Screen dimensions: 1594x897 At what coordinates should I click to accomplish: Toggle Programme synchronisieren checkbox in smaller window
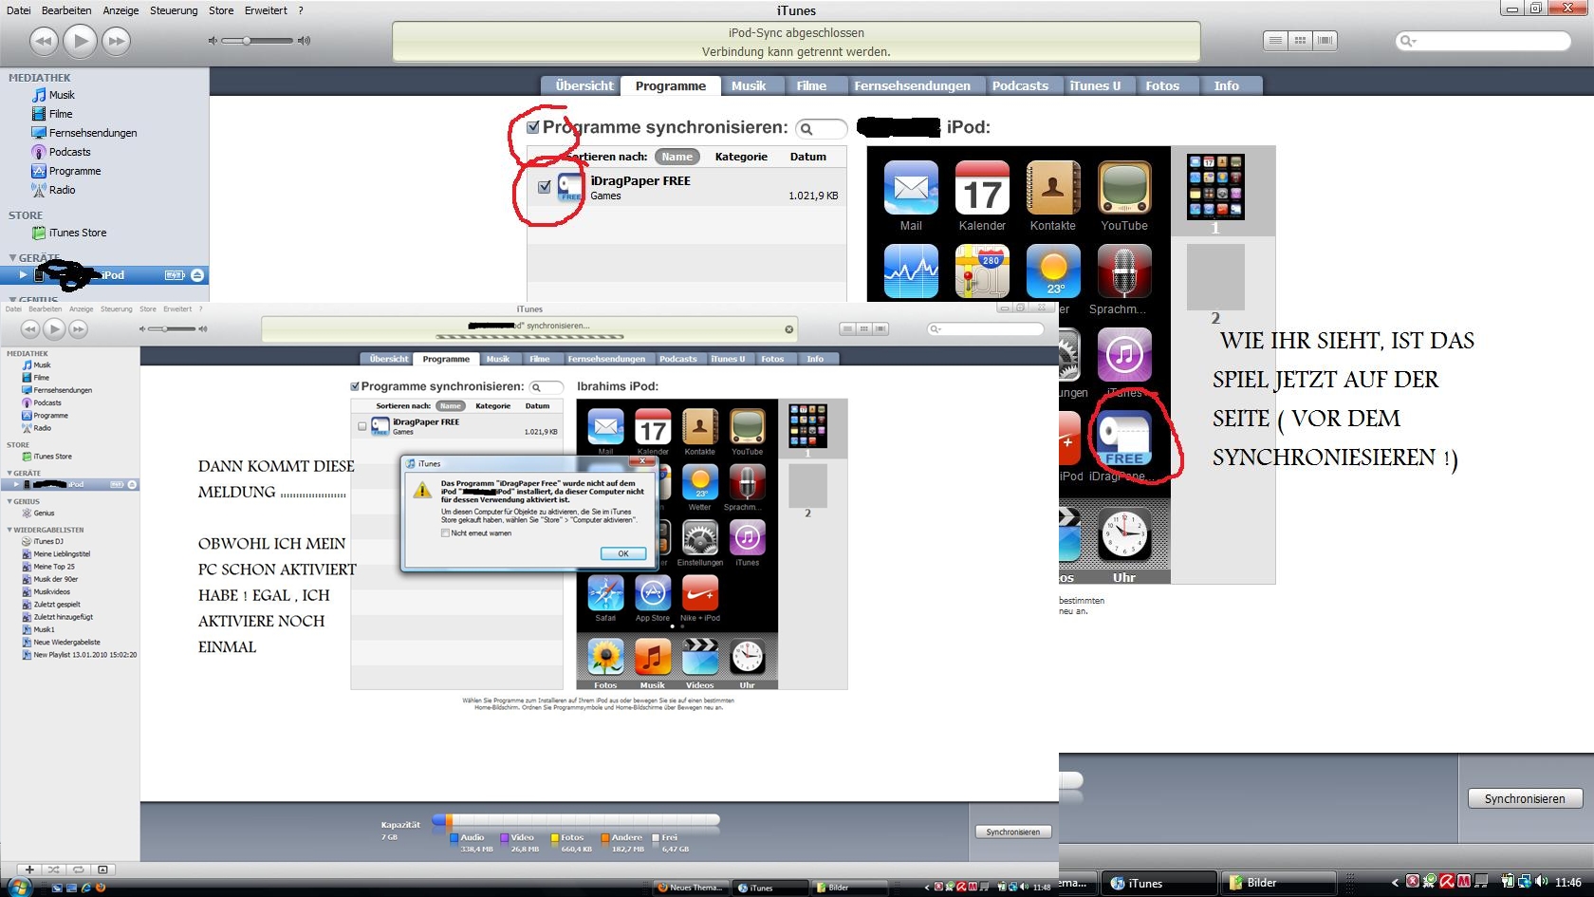[x=355, y=387]
